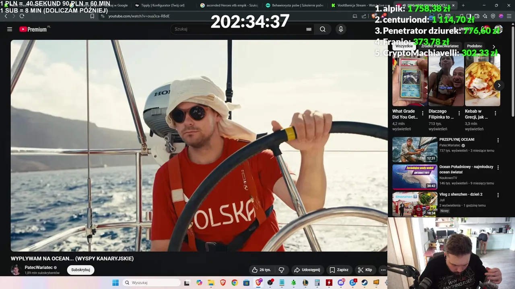Click the NaukowoTV channel name

point(448,178)
